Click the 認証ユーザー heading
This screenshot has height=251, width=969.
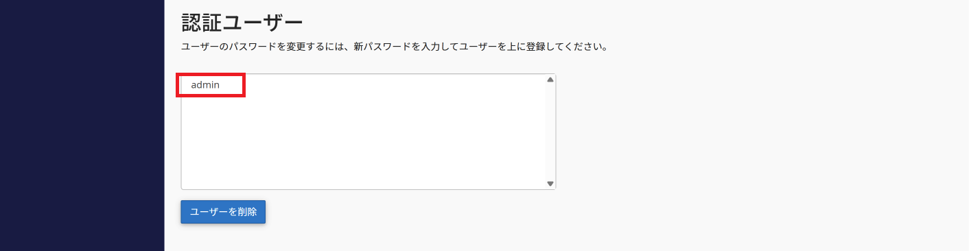pyautogui.click(x=242, y=22)
